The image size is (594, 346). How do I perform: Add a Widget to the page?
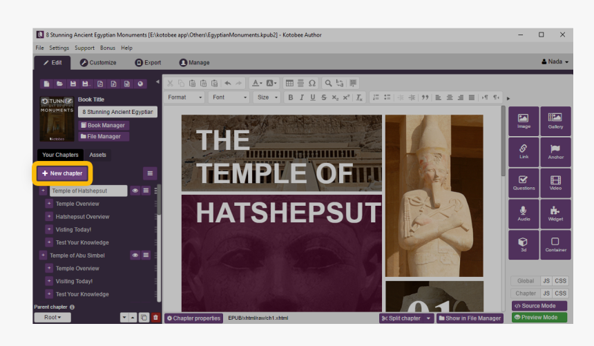coord(555,214)
